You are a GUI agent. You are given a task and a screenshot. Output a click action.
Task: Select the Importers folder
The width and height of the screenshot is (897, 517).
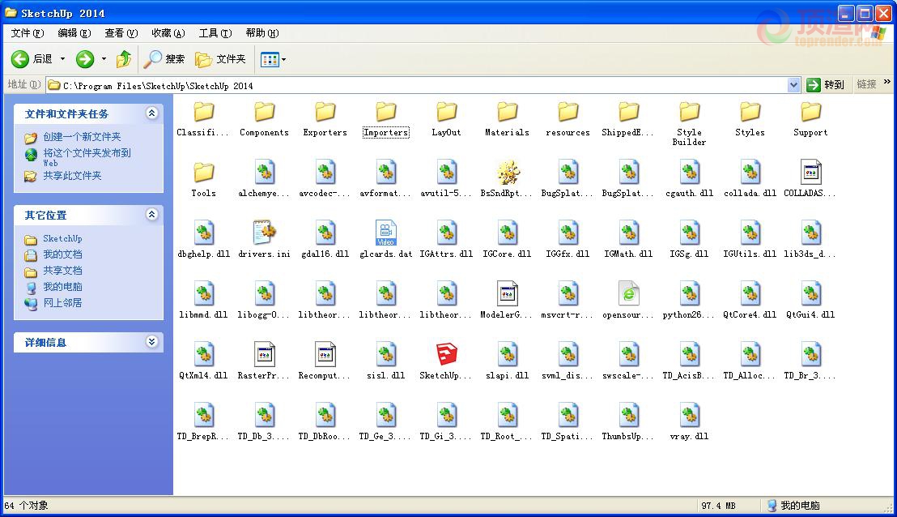pos(386,120)
